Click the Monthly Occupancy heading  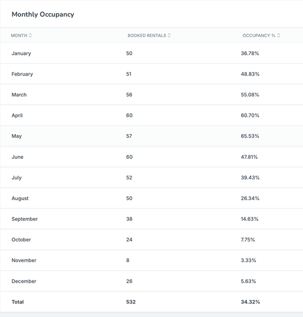(43, 14)
